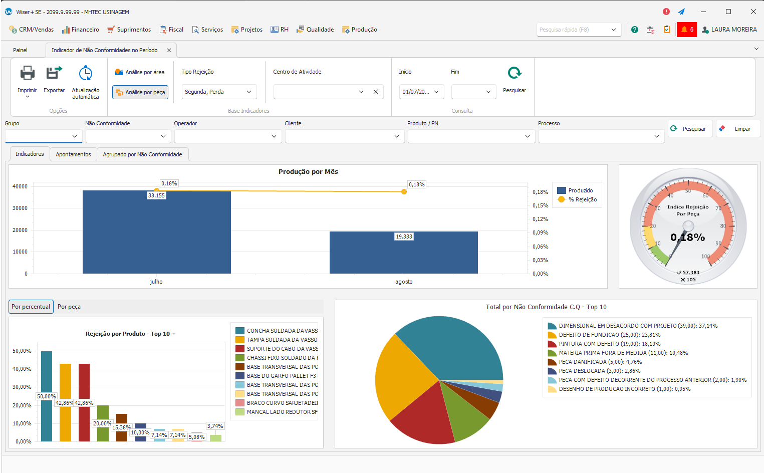Expand the Início date dropdown
Image resolution: width=764 pixels, height=473 pixels.
click(436, 92)
